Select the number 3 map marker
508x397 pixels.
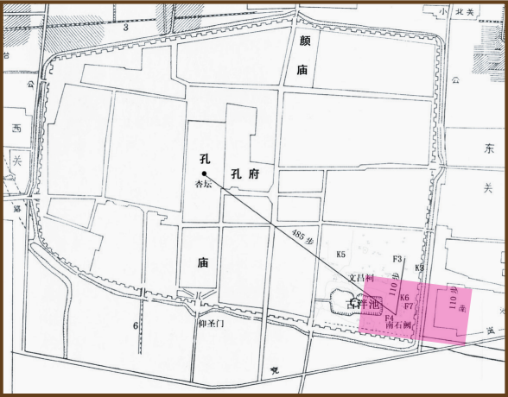pos(126,28)
